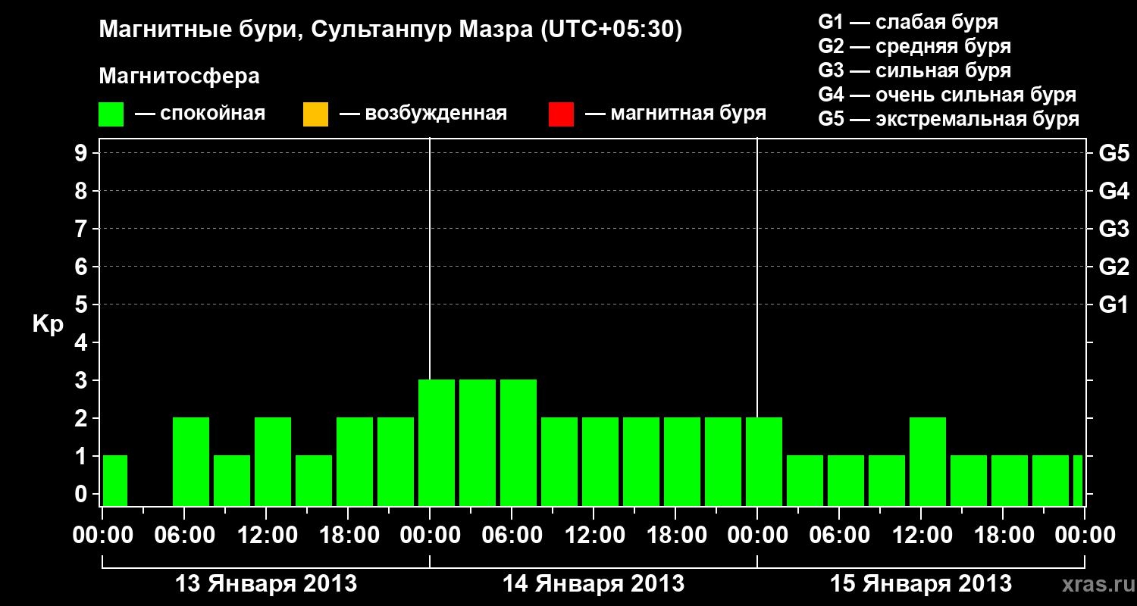Click the first Kp 3 bar on 14 Января
The width and height of the screenshot is (1137, 606).
coord(437,442)
